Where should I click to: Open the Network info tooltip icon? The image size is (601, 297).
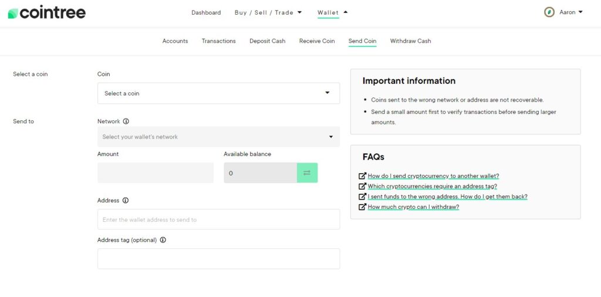click(126, 121)
